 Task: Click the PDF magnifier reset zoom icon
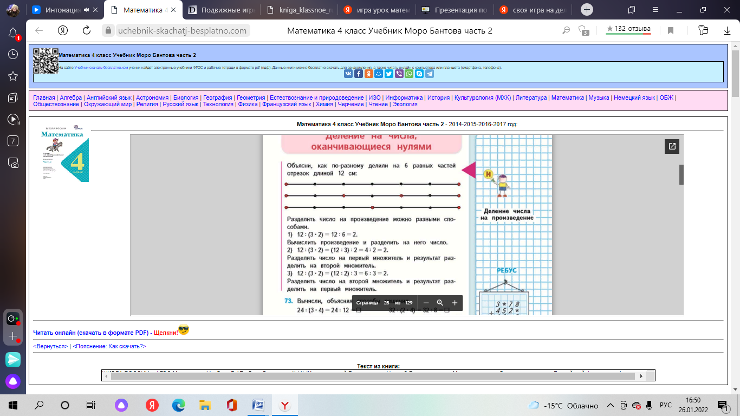(x=440, y=303)
